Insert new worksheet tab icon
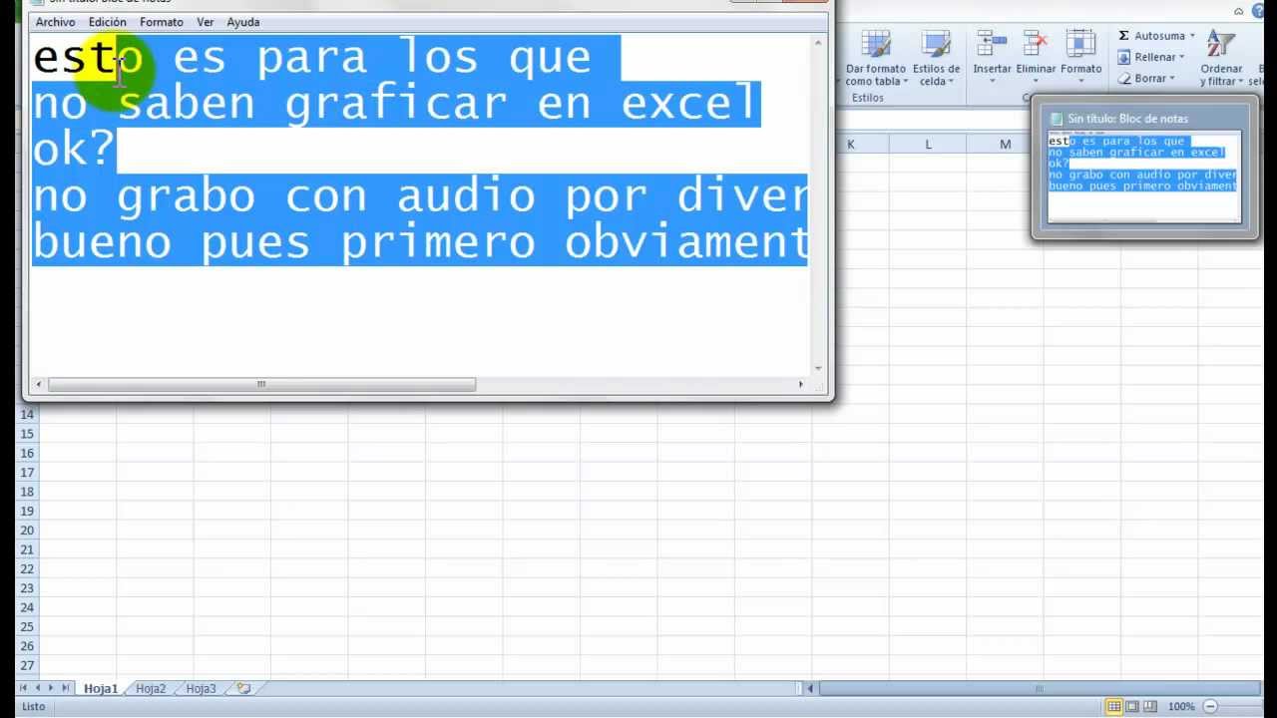Screen dimensions: 1277x718 pyautogui.click(x=243, y=688)
